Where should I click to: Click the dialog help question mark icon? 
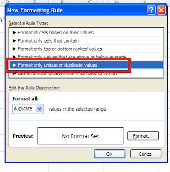pos(151,10)
